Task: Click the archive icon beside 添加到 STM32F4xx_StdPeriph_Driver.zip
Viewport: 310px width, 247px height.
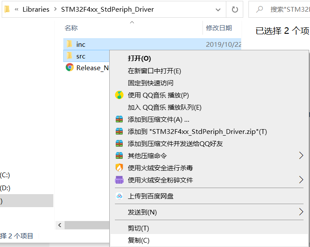Action: [x=119, y=131]
